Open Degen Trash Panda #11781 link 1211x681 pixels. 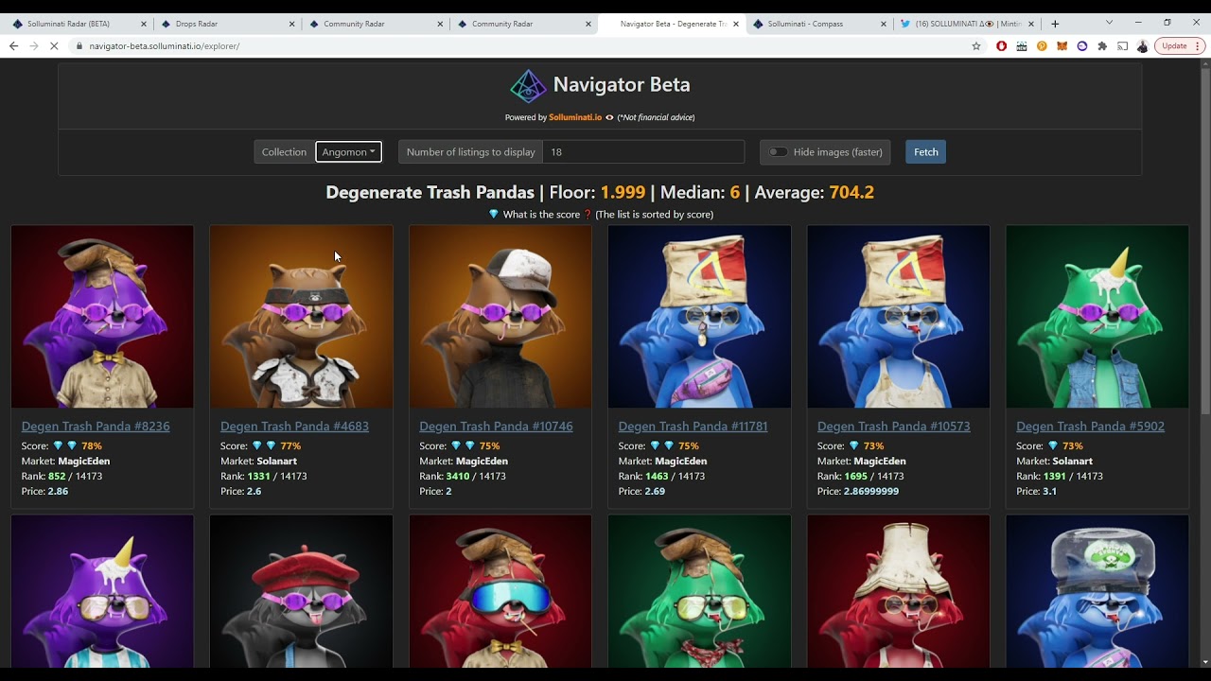coord(693,427)
